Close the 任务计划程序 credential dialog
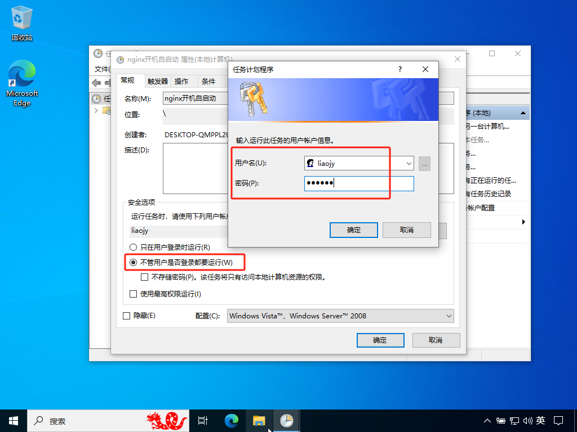Viewport: 577px width, 432px height. [x=425, y=69]
